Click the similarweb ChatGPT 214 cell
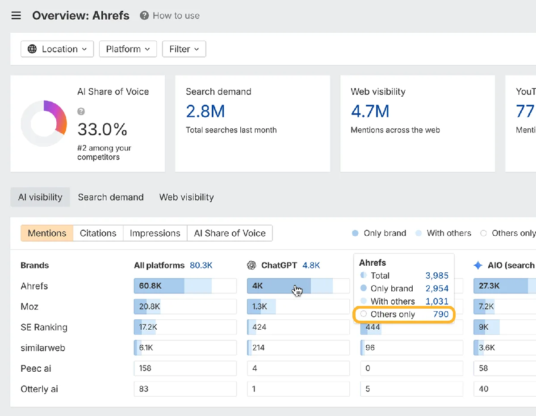Image resolution: width=536 pixels, height=416 pixels. coord(298,348)
